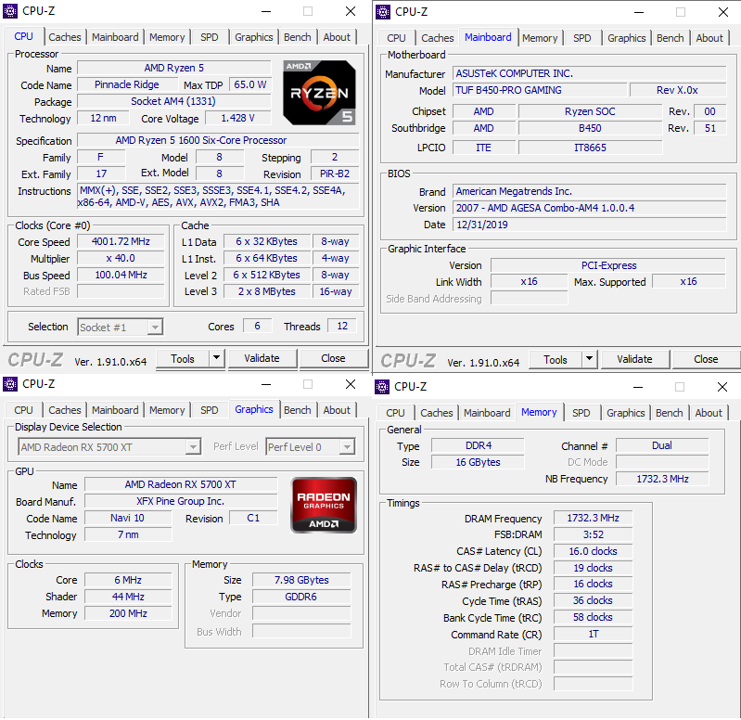Click the Southbridge value B450
The image size is (741, 720).
590,128
